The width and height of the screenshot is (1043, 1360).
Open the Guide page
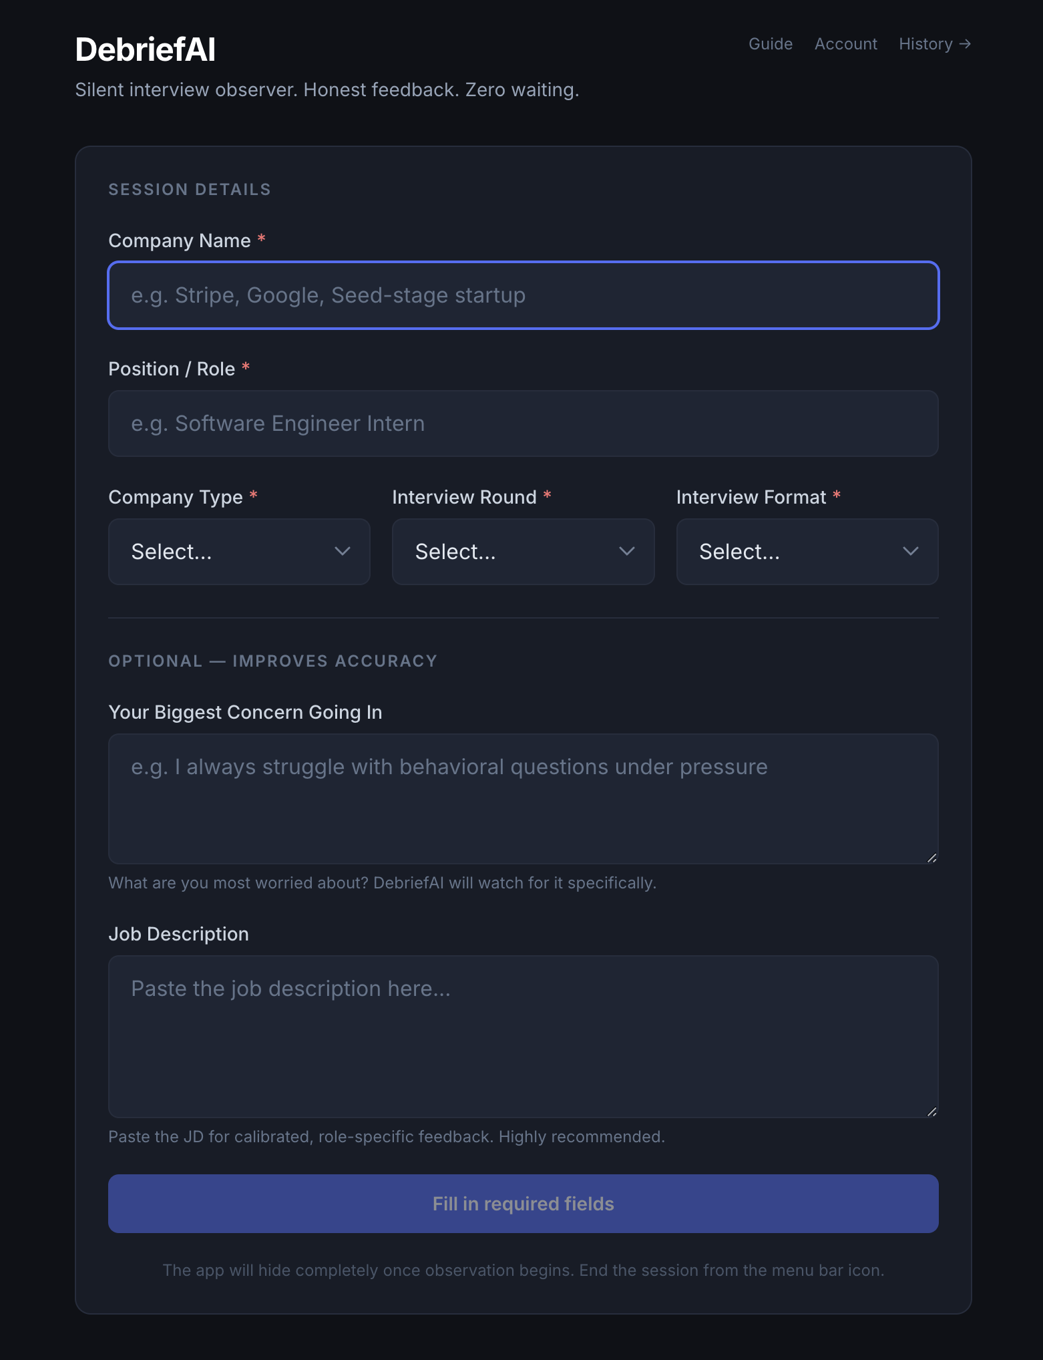[771, 44]
